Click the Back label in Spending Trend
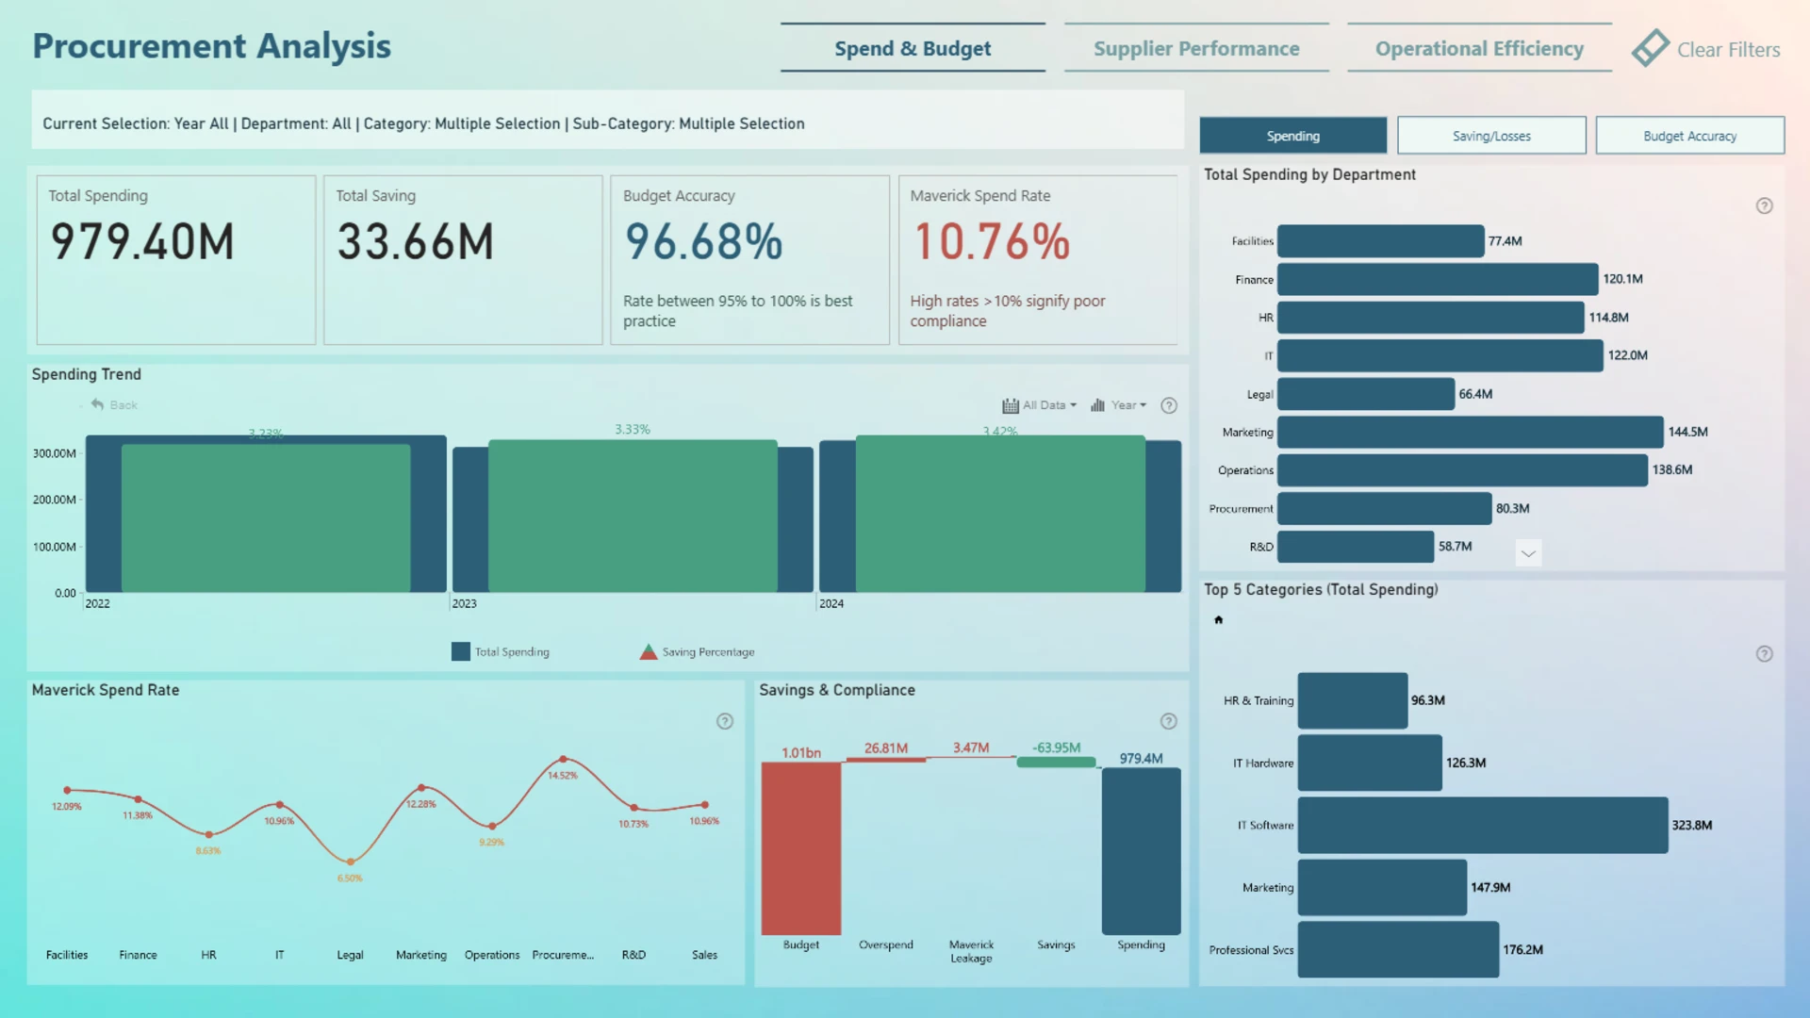 (x=123, y=405)
